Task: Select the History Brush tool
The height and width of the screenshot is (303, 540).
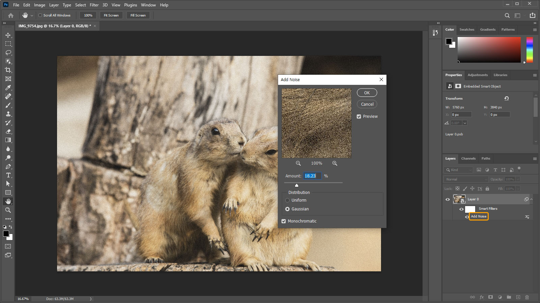Action: pos(8,123)
